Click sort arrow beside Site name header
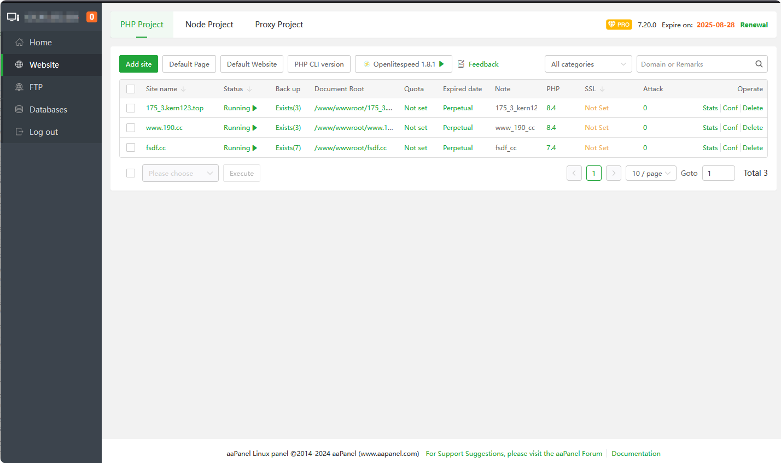The image size is (781, 463). pos(183,89)
